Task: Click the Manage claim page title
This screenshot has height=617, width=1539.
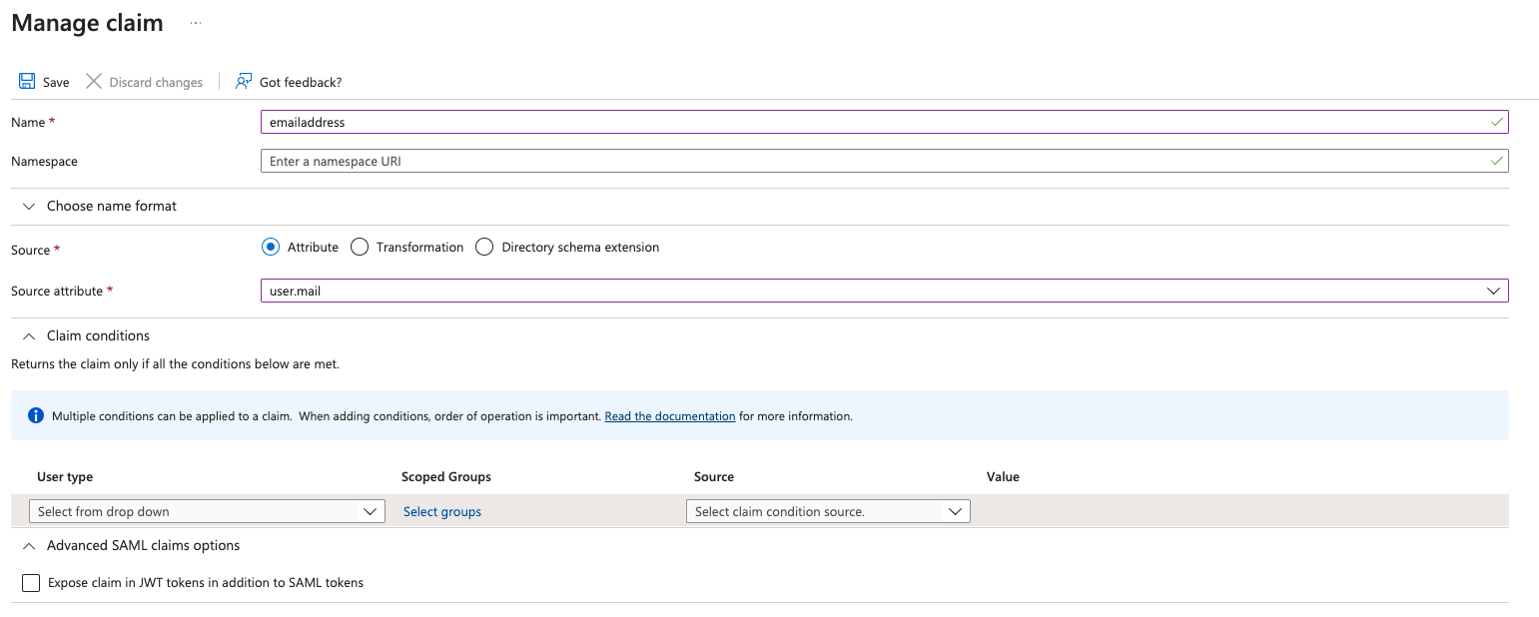Action: (x=87, y=23)
